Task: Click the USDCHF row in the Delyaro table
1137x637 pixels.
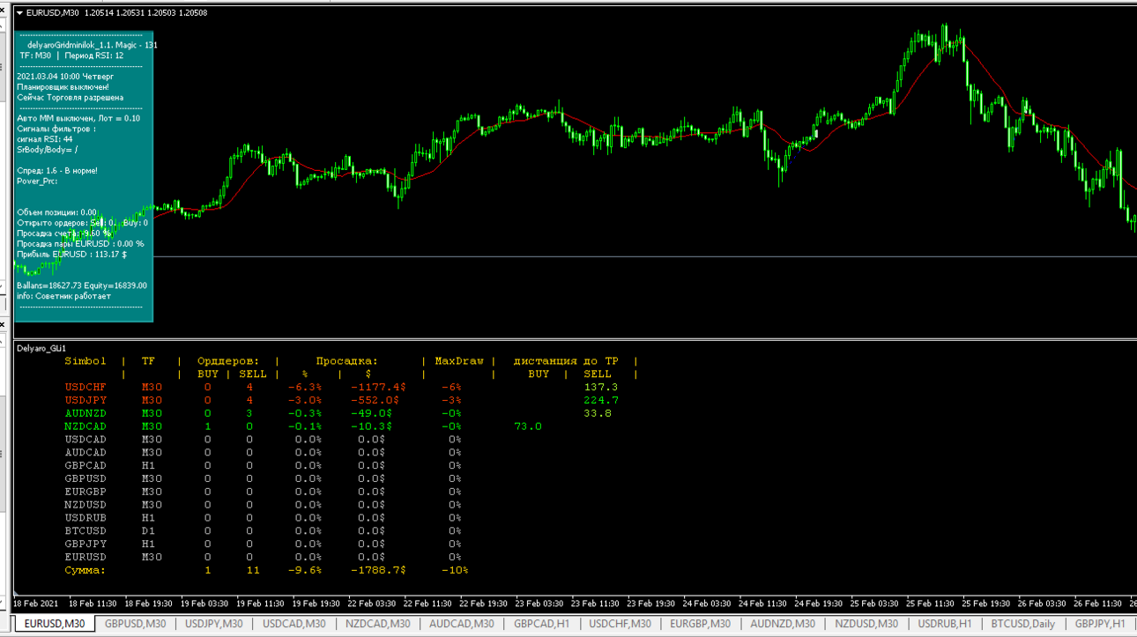Action: pyautogui.click(x=341, y=387)
